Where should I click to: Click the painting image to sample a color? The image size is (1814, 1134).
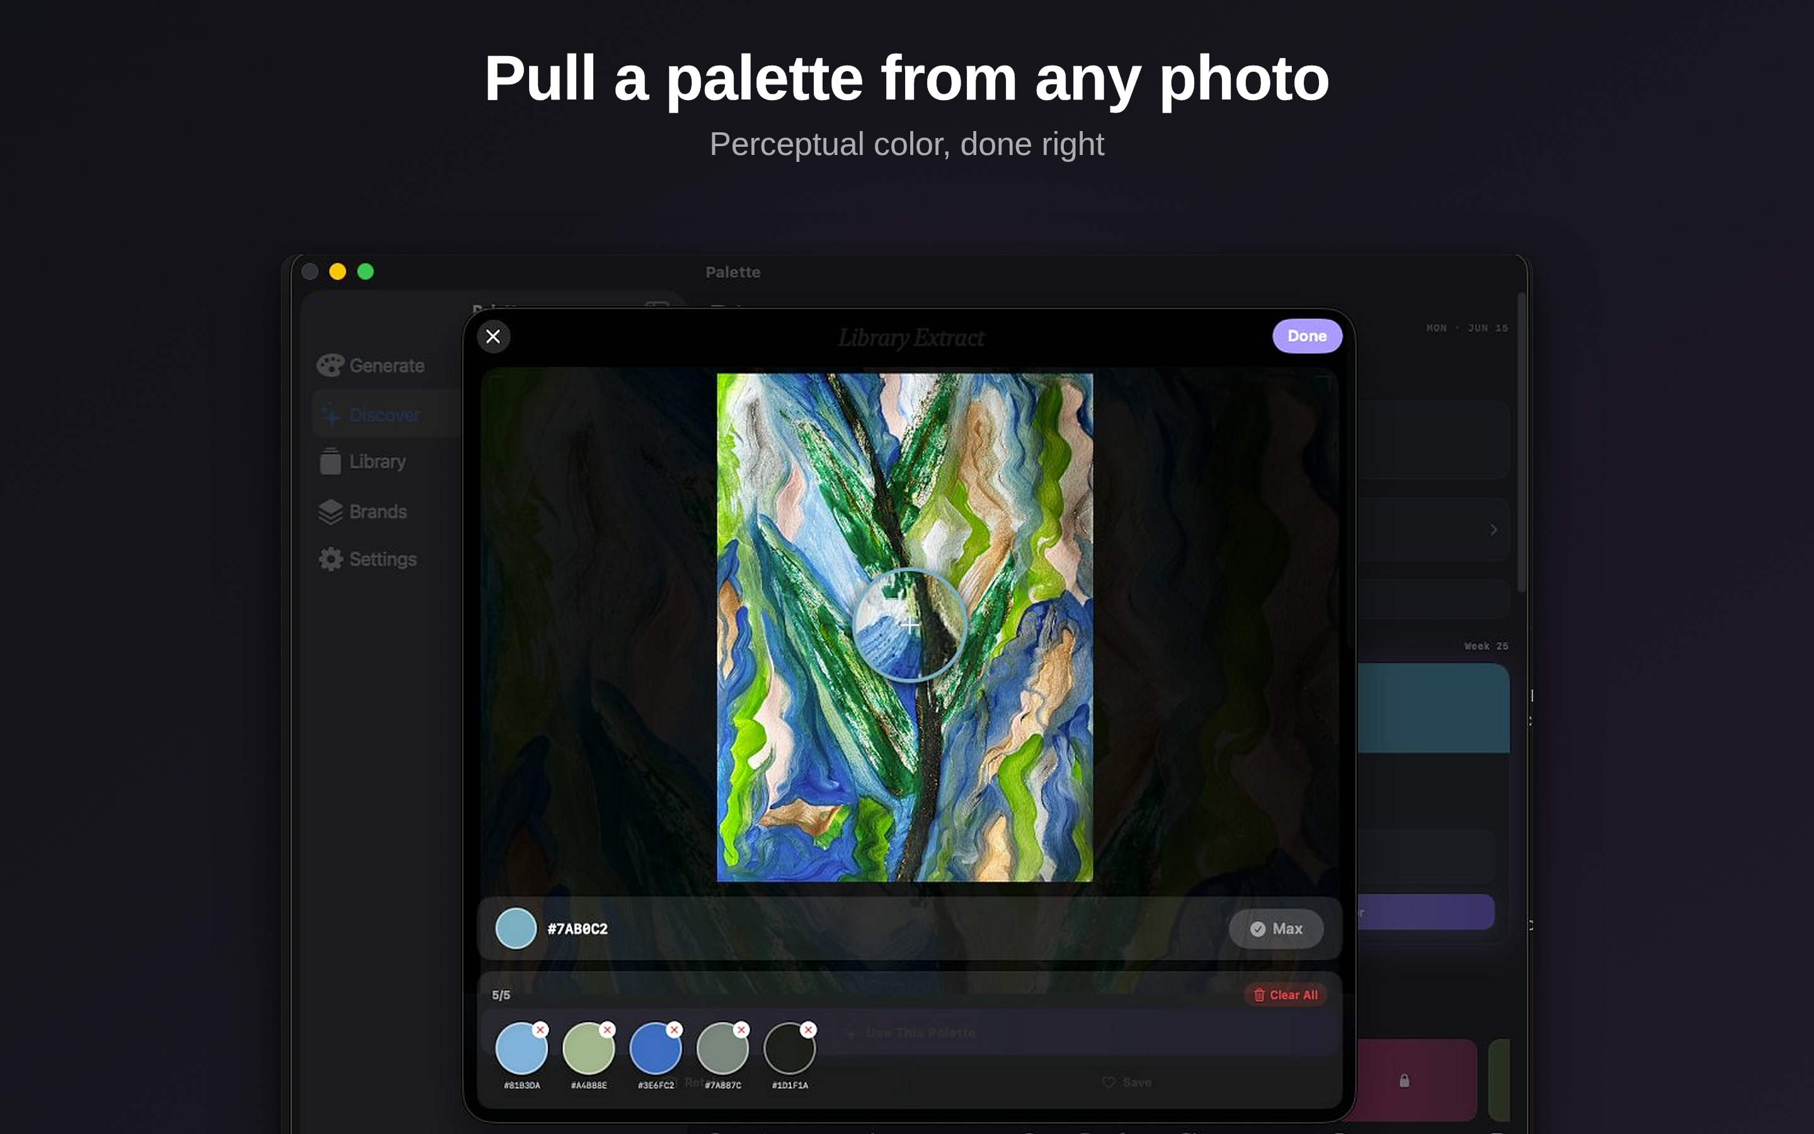pos(904,627)
